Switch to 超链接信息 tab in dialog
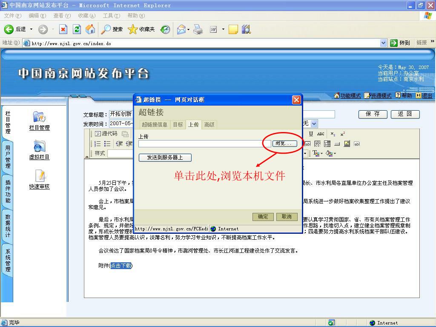436x327 pixels. (x=155, y=125)
